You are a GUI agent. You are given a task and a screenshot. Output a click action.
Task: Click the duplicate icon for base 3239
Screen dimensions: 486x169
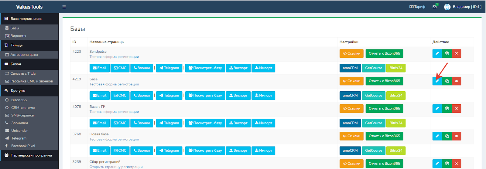(x=447, y=164)
